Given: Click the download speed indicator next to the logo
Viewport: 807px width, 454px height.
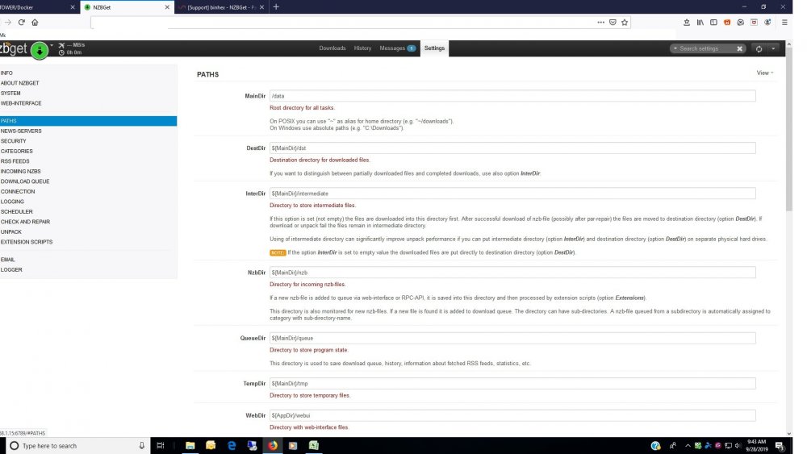Looking at the screenshot, I should [73, 45].
